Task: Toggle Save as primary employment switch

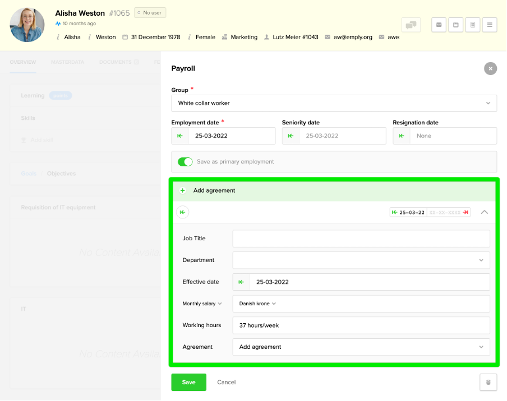Action: coord(185,162)
